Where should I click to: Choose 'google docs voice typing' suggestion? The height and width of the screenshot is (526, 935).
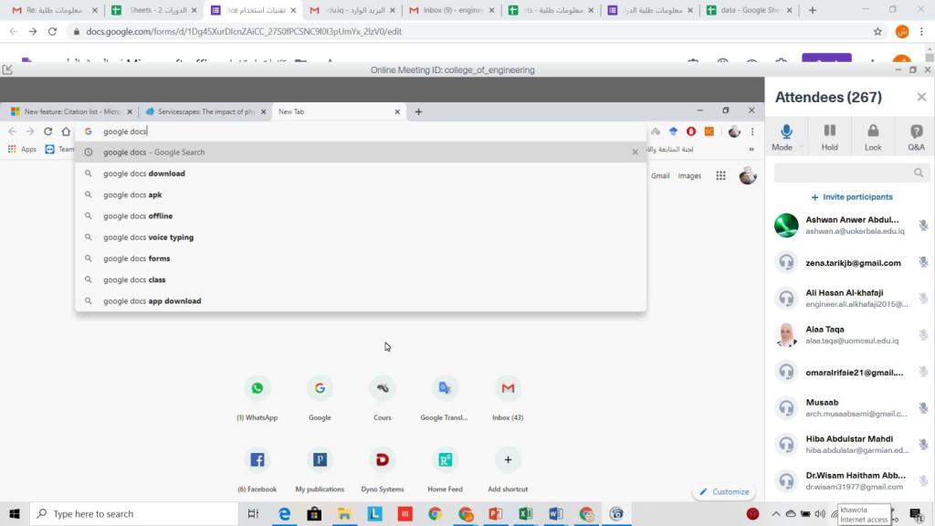click(148, 237)
